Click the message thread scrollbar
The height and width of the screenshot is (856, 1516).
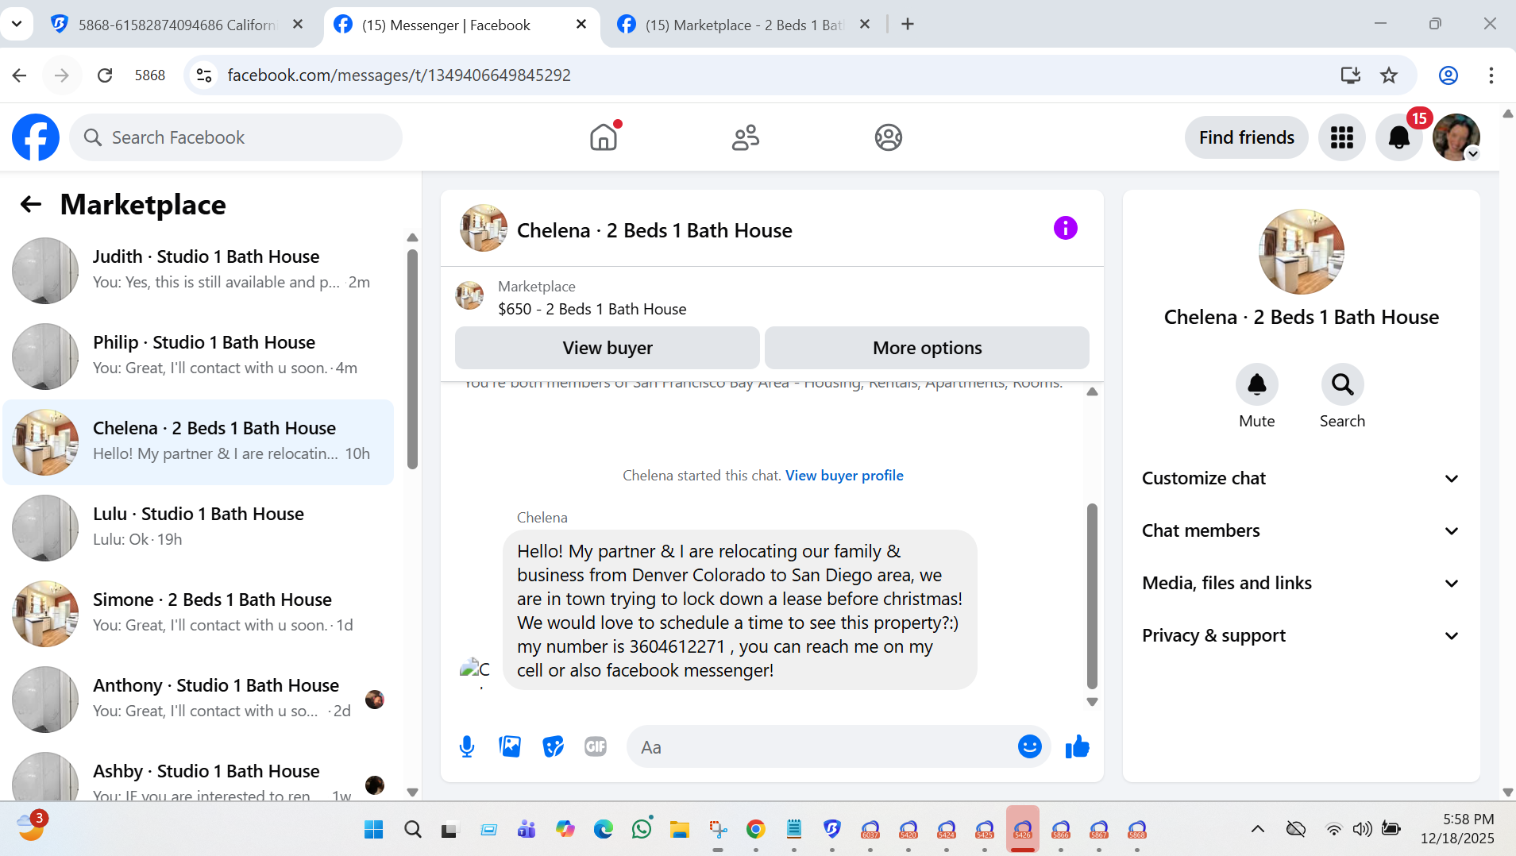coord(1092,596)
